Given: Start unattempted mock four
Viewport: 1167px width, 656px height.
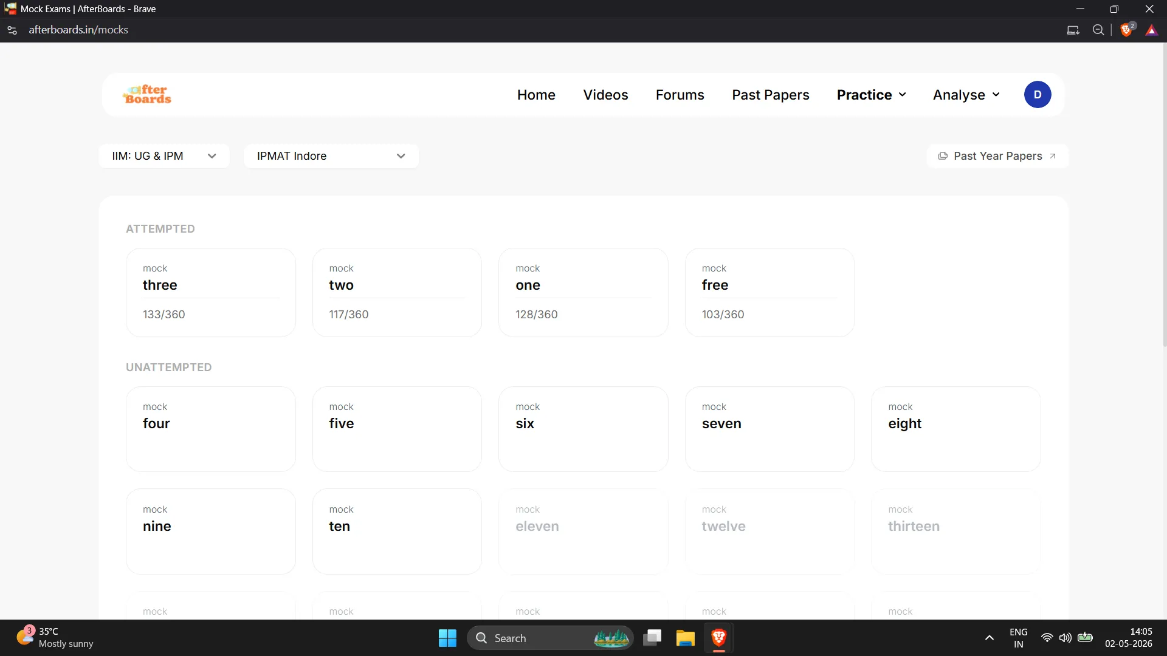Looking at the screenshot, I should (210, 429).
